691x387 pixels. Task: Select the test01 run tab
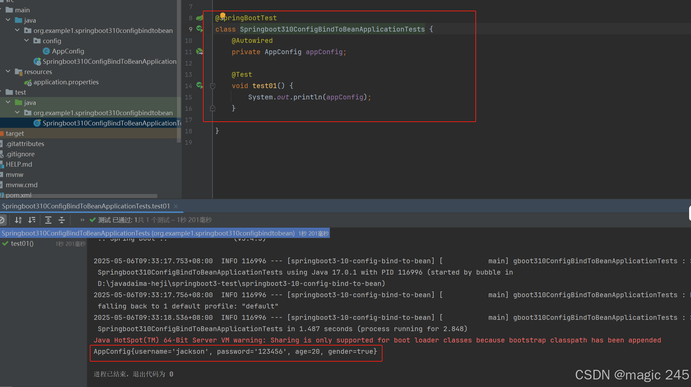[86, 206]
